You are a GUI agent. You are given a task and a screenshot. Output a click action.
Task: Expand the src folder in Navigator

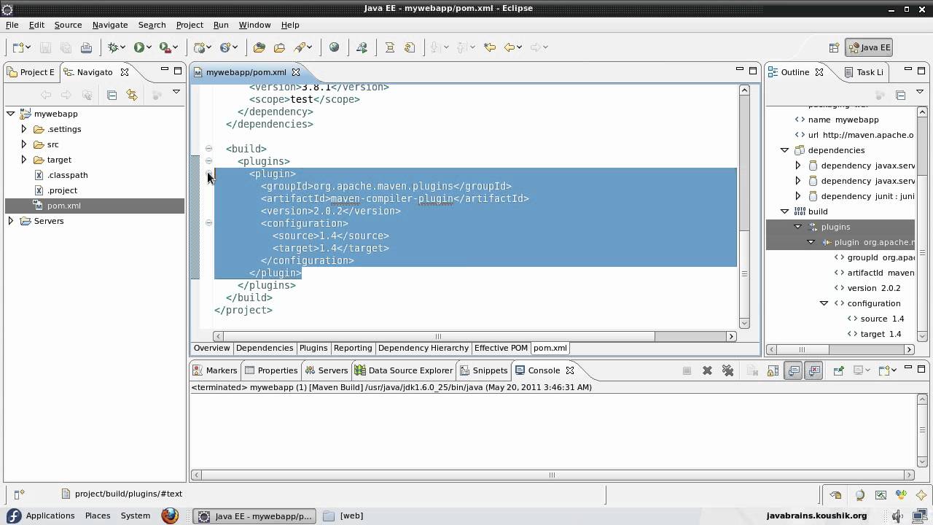[x=23, y=144]
